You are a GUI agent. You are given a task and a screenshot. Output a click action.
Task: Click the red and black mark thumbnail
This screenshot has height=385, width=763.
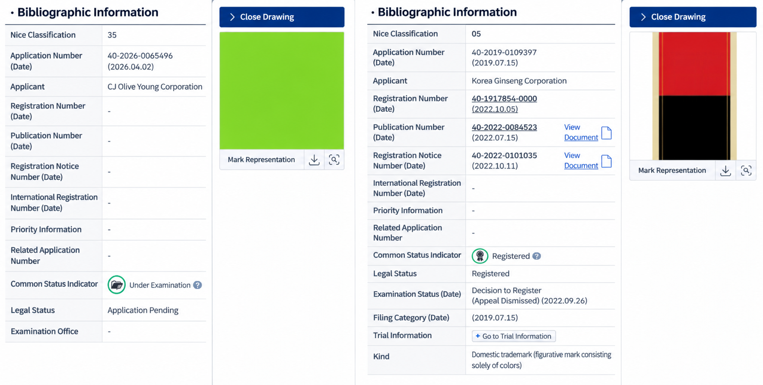point(694,96)
